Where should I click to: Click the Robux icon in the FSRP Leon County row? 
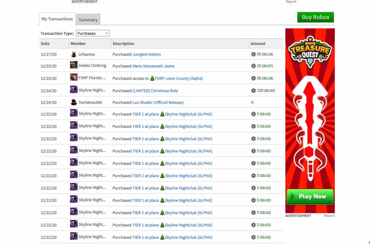(x=253, y=78)
